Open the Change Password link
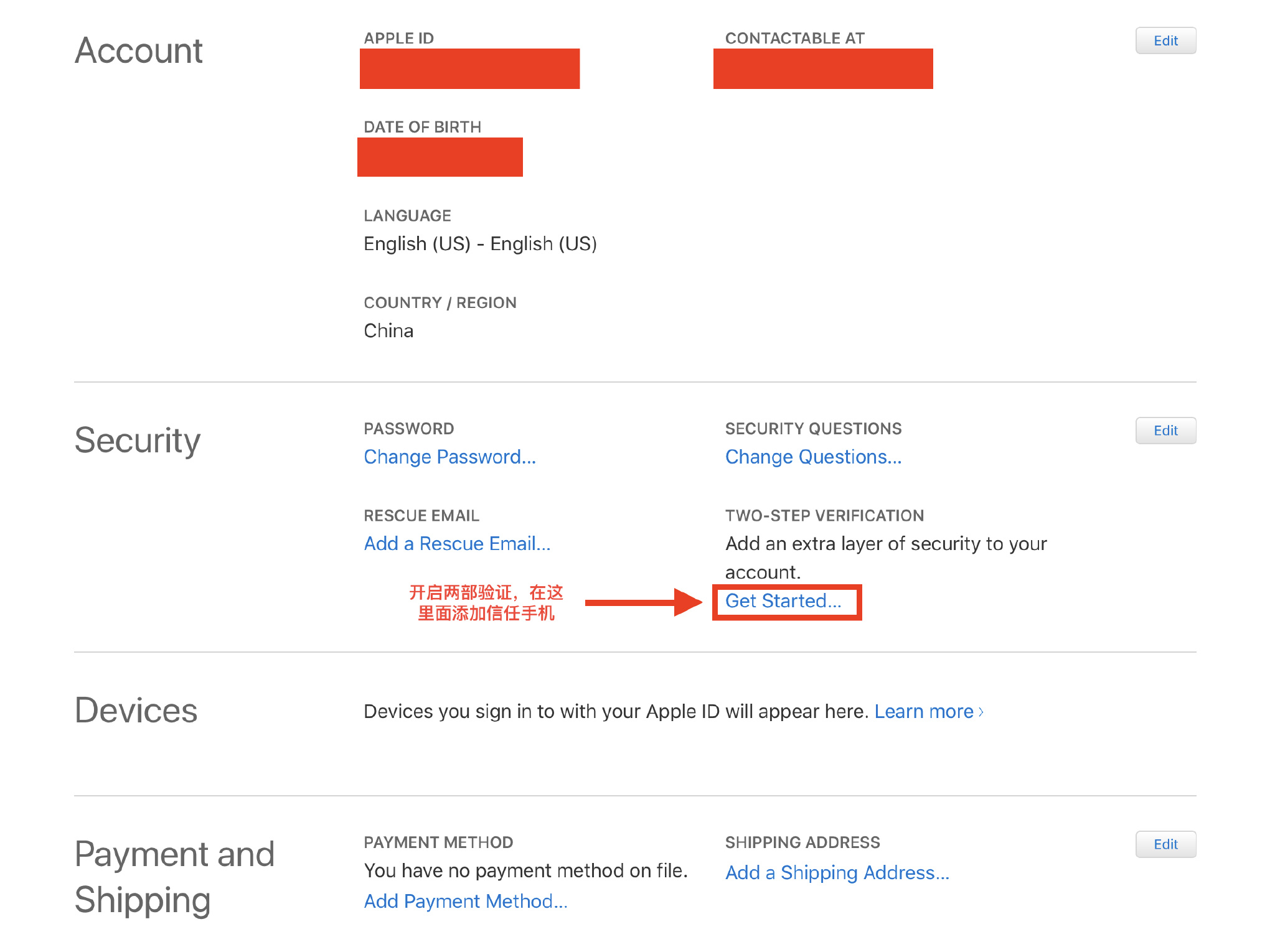Screen dimensions: 1275x942 (x=449, y=457)
